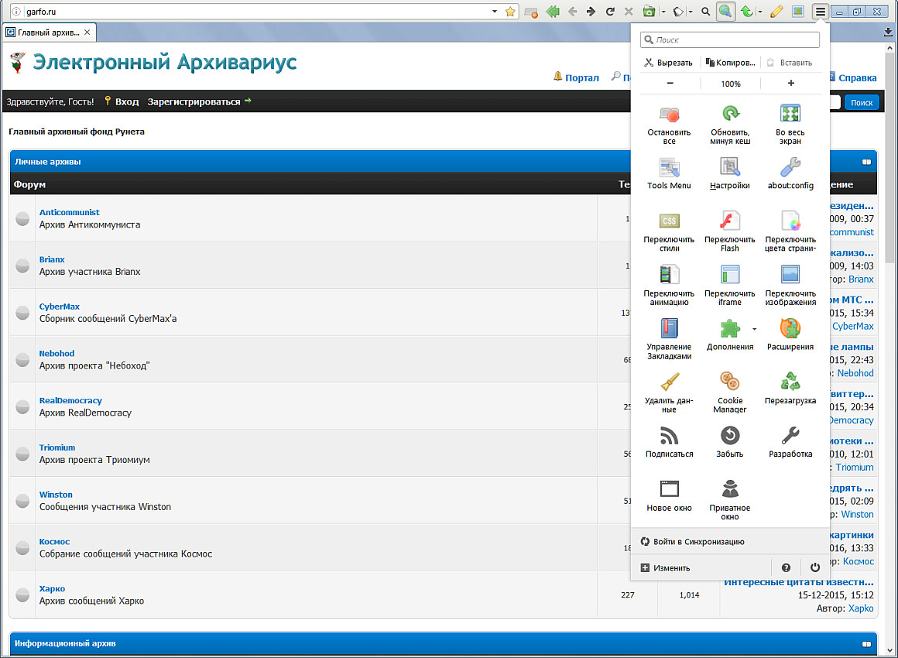Open a Private window (Приватное окно)
The height and width of the screenshot is (658, 898).
pyautogui.click(x=730, y=489)
